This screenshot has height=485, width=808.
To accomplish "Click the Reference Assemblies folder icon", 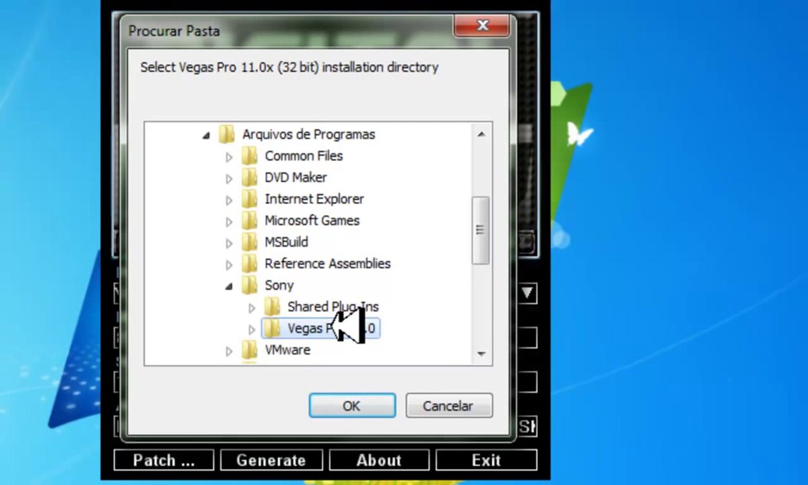I will [250, 263].
